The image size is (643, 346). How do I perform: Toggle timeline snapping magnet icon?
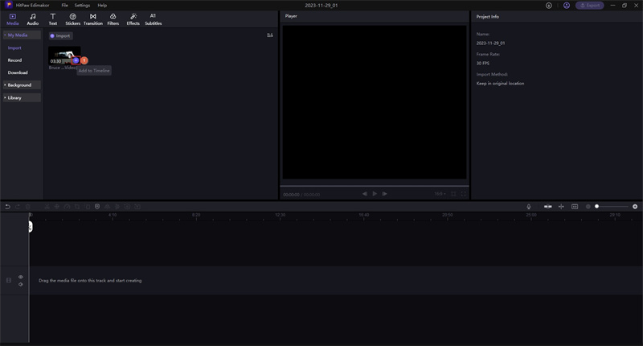[548, 207]
